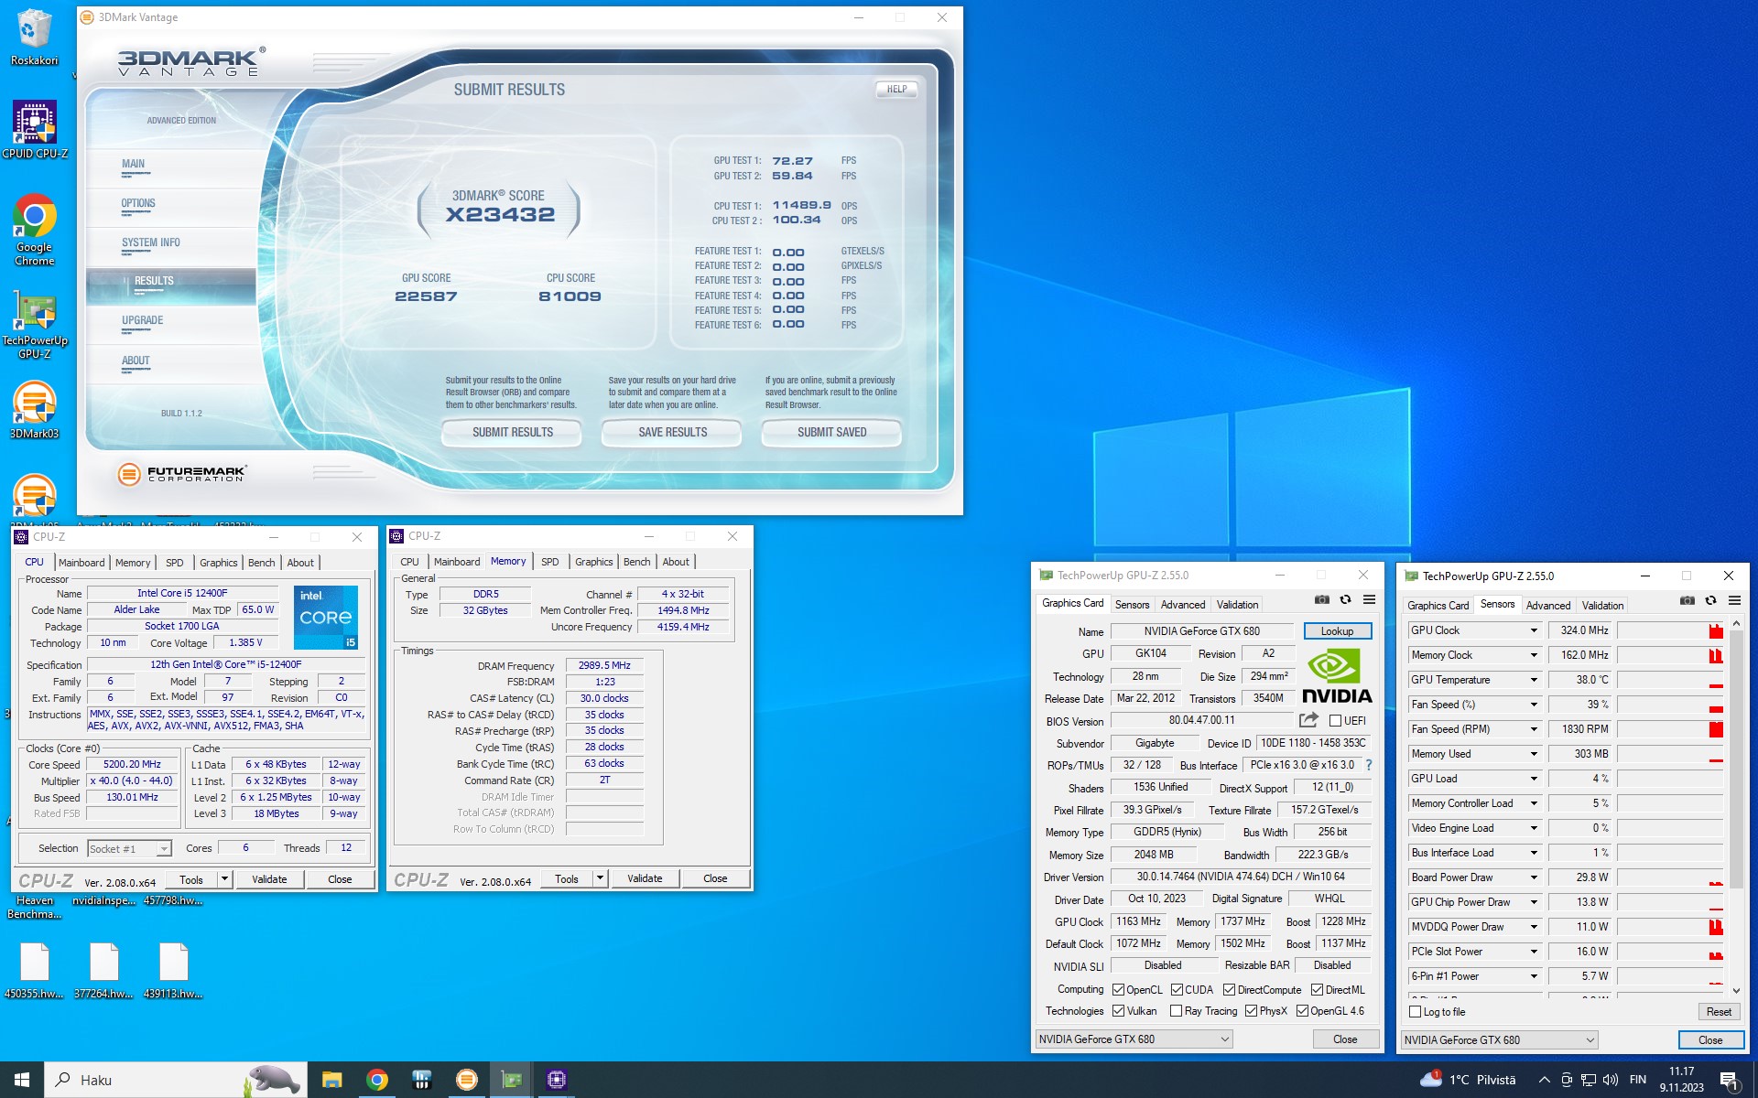Toggle DirectML checkbox in GPU-Z
The height and width of the screenshot is (1098, 1758).
point(1317,990)
